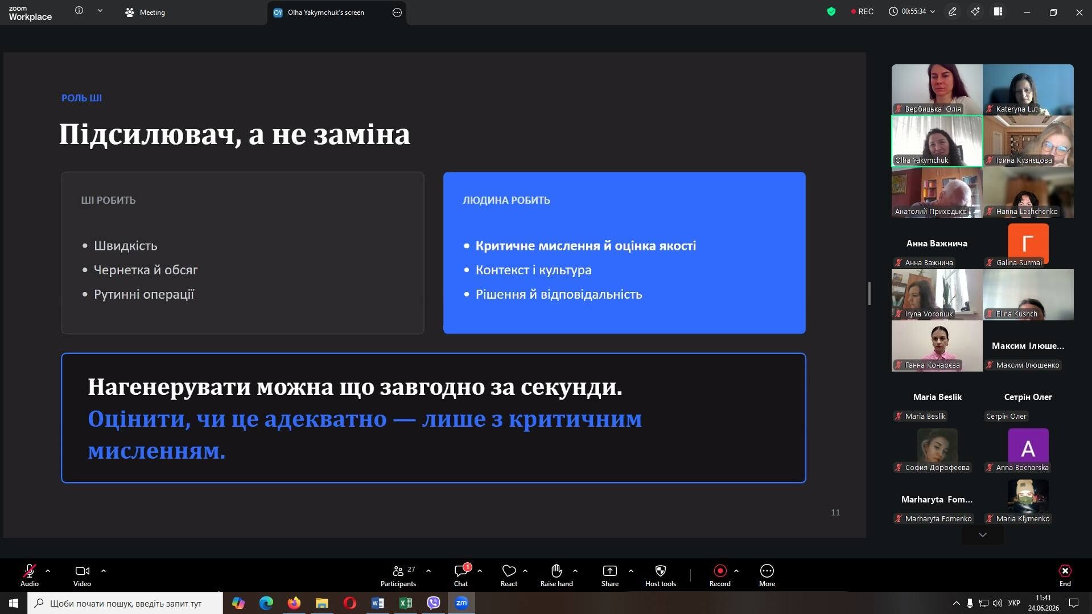The height and width of the screenshot is (614, 1092).
Task: Open the taskbar clock showing 11:41
Action: tap(1043, 603)
